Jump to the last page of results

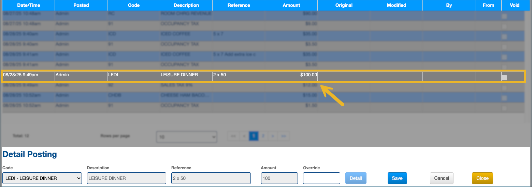284,136
